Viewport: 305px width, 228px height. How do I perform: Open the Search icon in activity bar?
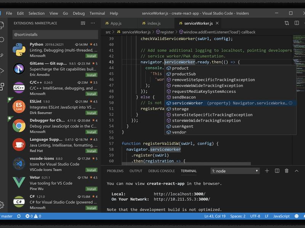pos(2,40)
